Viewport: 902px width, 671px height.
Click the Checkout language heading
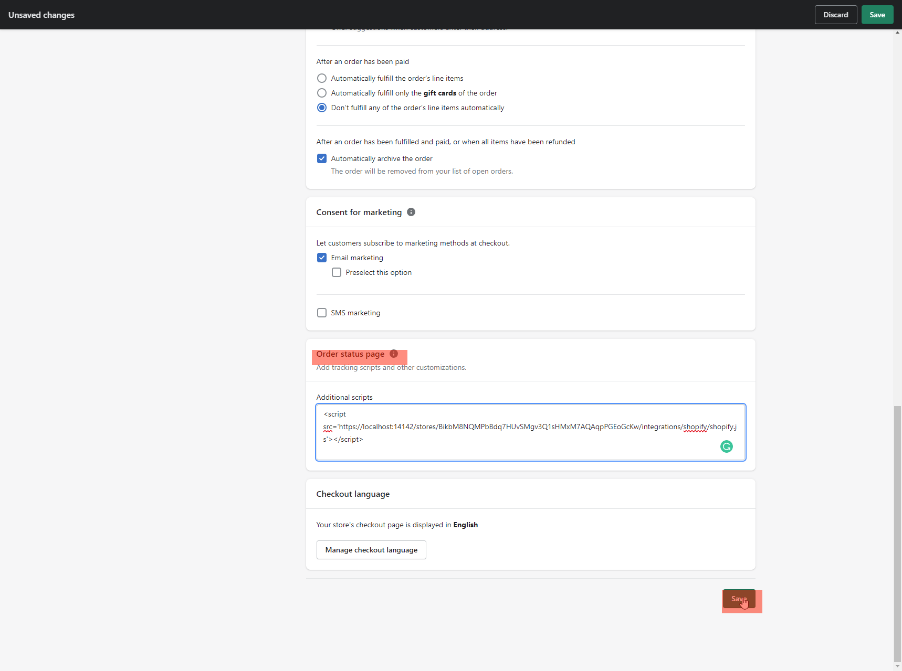(x=353, y=494)
